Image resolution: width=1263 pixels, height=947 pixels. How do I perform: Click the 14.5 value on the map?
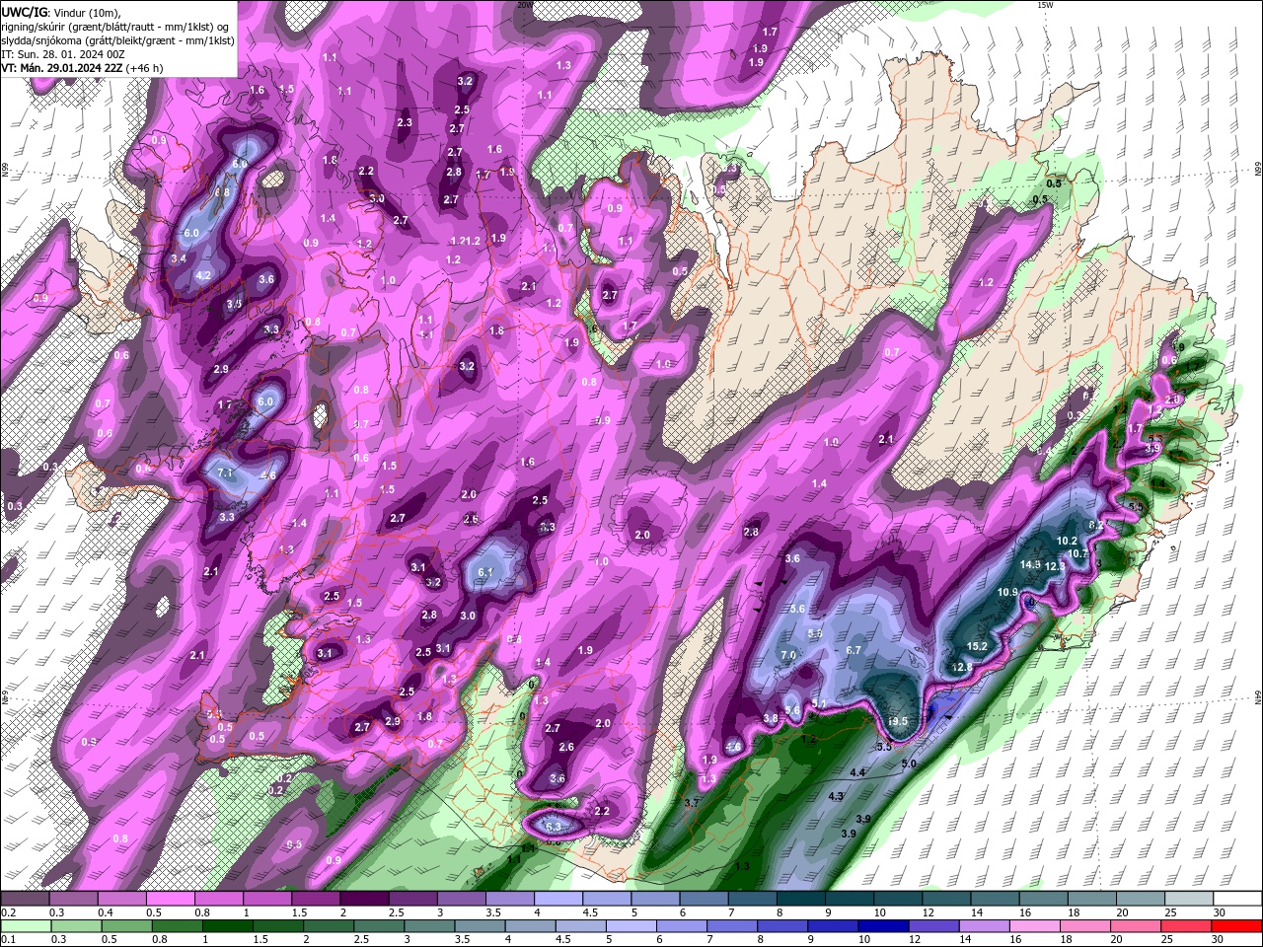(x=1030, y=564)
